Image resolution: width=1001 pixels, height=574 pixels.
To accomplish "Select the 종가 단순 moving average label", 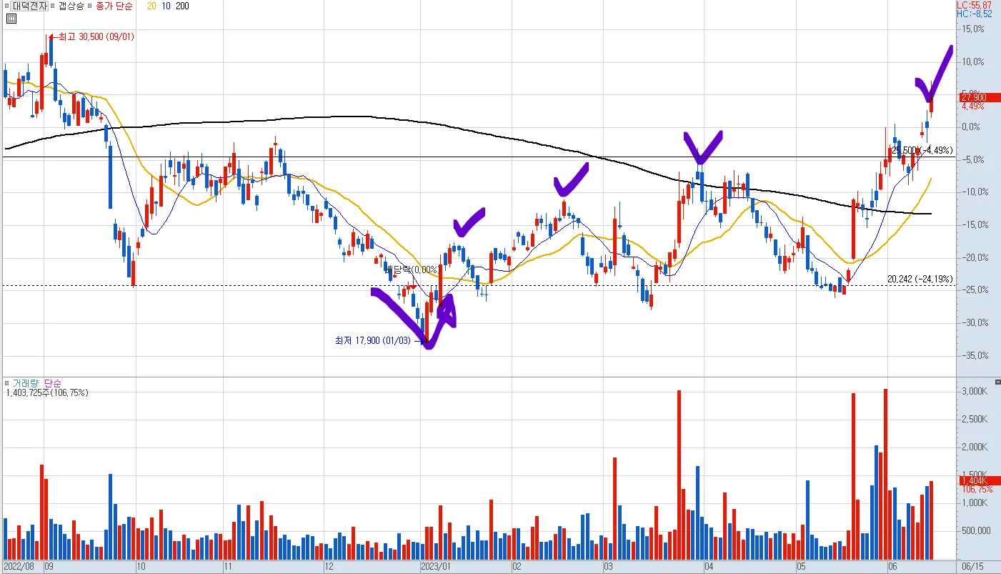I will (x=114, y=6).
